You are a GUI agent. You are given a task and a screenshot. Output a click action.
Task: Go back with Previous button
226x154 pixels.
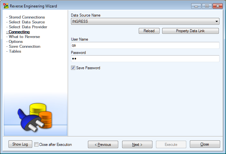[x=103, y=144]
